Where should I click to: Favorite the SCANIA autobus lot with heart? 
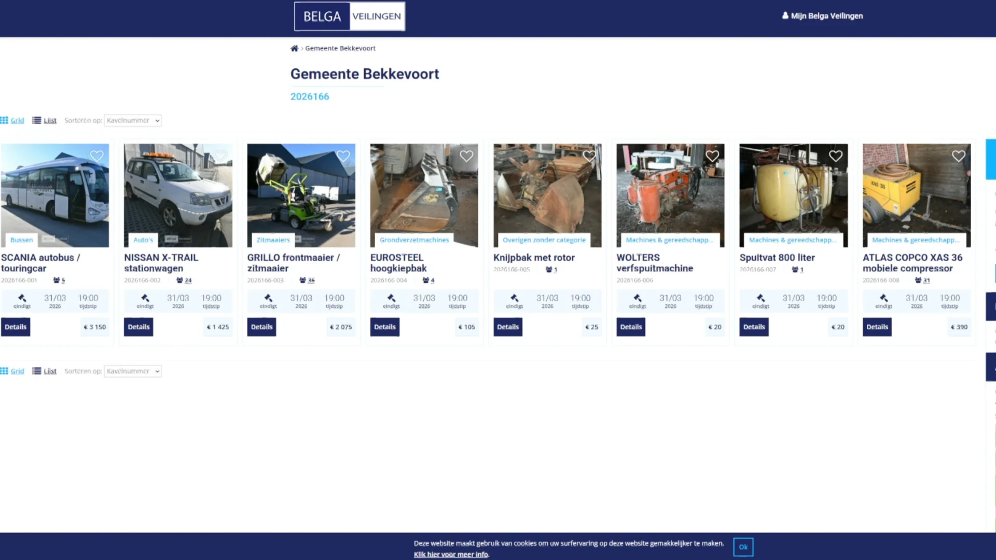pyautogui.click(x=97, y=156)
